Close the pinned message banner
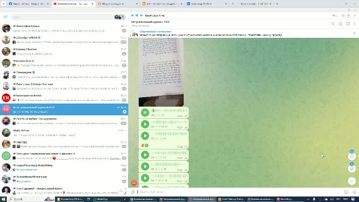The height and width of the screenshot is (202, 359). pyautogui.click(x=354, y=33)
